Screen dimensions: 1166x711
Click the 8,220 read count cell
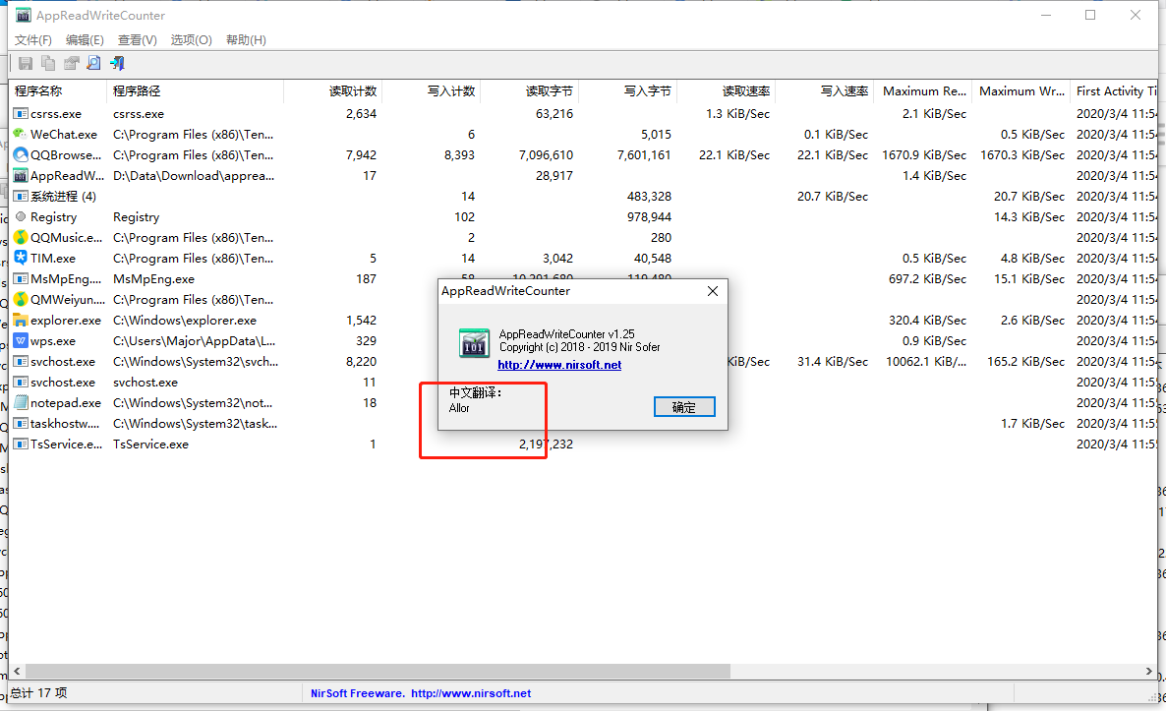click(362, 362)
